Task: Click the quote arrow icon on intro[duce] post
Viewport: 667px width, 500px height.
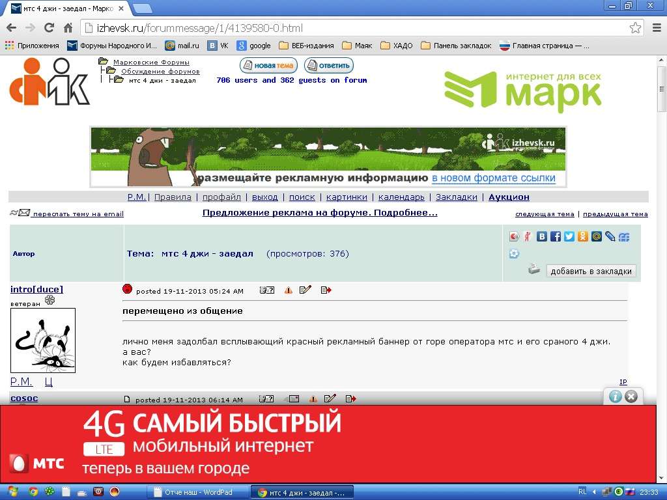Action: coord(326,290)
